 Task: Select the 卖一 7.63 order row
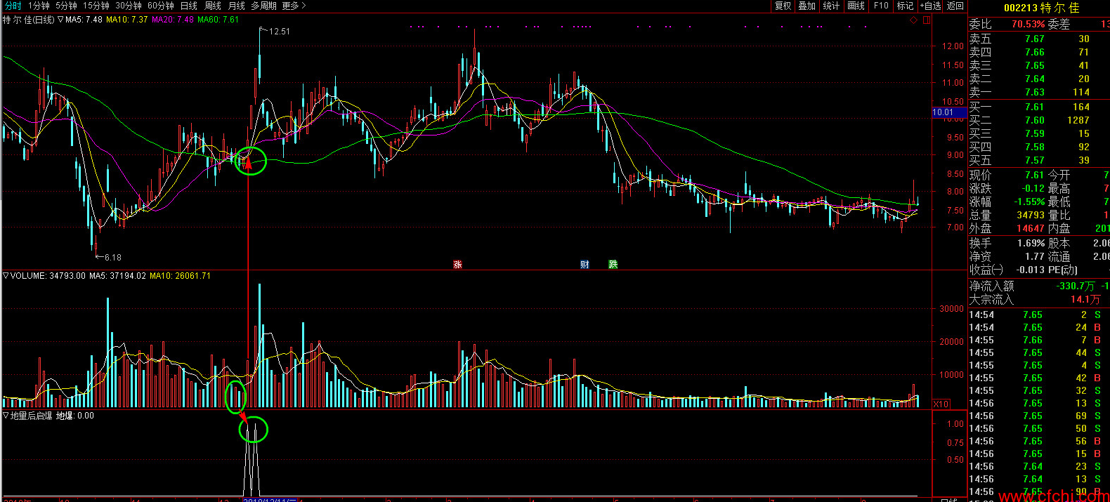[1039, 92]
